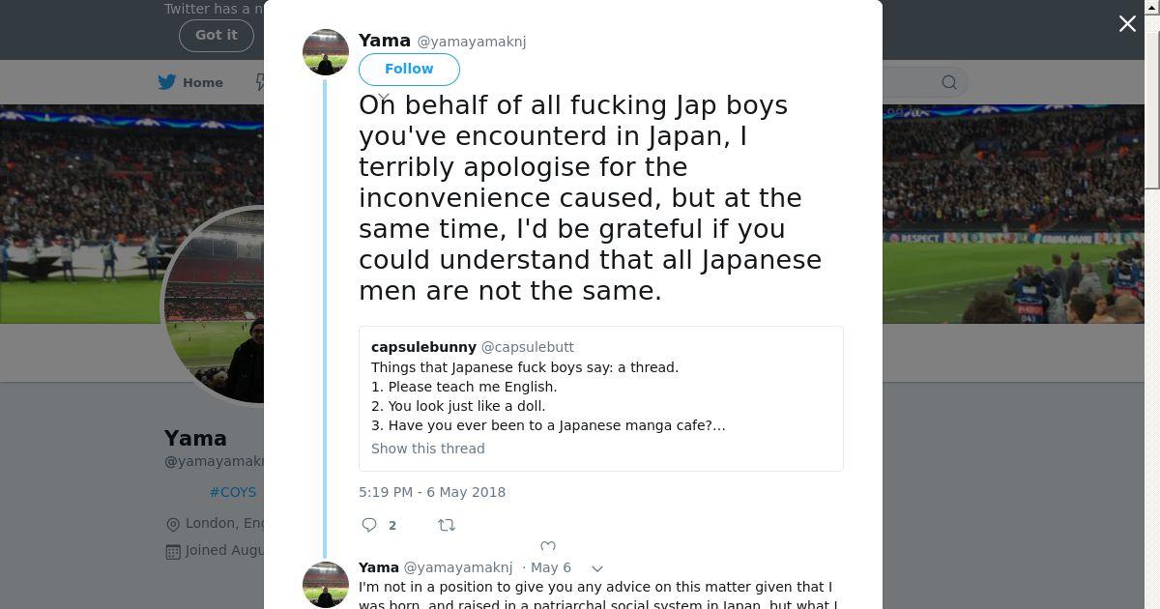The height and width of the screenshot is (609, 1160).
Task: Click the calendar icon beside Joined date
Action: [x=173, y=551]
